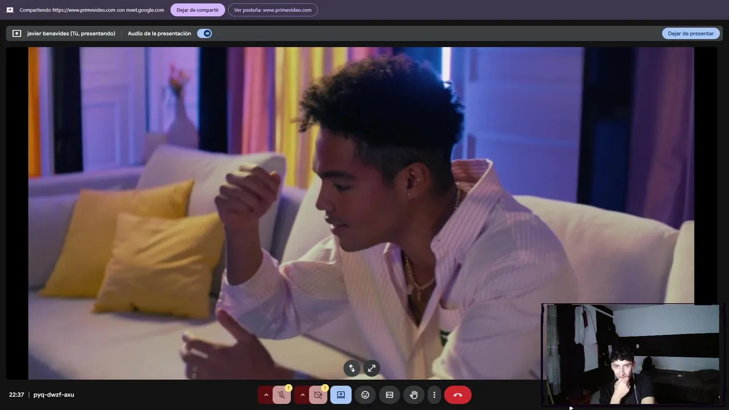Image resolution: width=729 pixels, height=410 pixels.
Task: Swap presentation with the up-down arrows icon
Action: 352,368
